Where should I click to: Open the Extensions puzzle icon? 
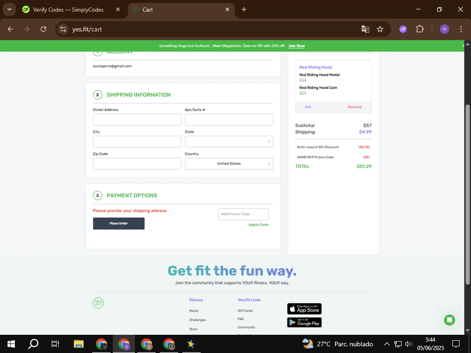tap(420, 29)
